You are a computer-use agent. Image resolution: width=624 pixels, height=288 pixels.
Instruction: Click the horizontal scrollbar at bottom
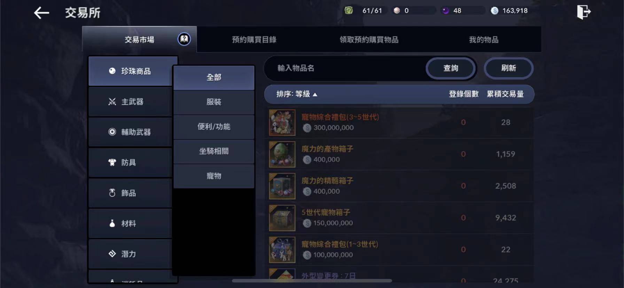312,280
